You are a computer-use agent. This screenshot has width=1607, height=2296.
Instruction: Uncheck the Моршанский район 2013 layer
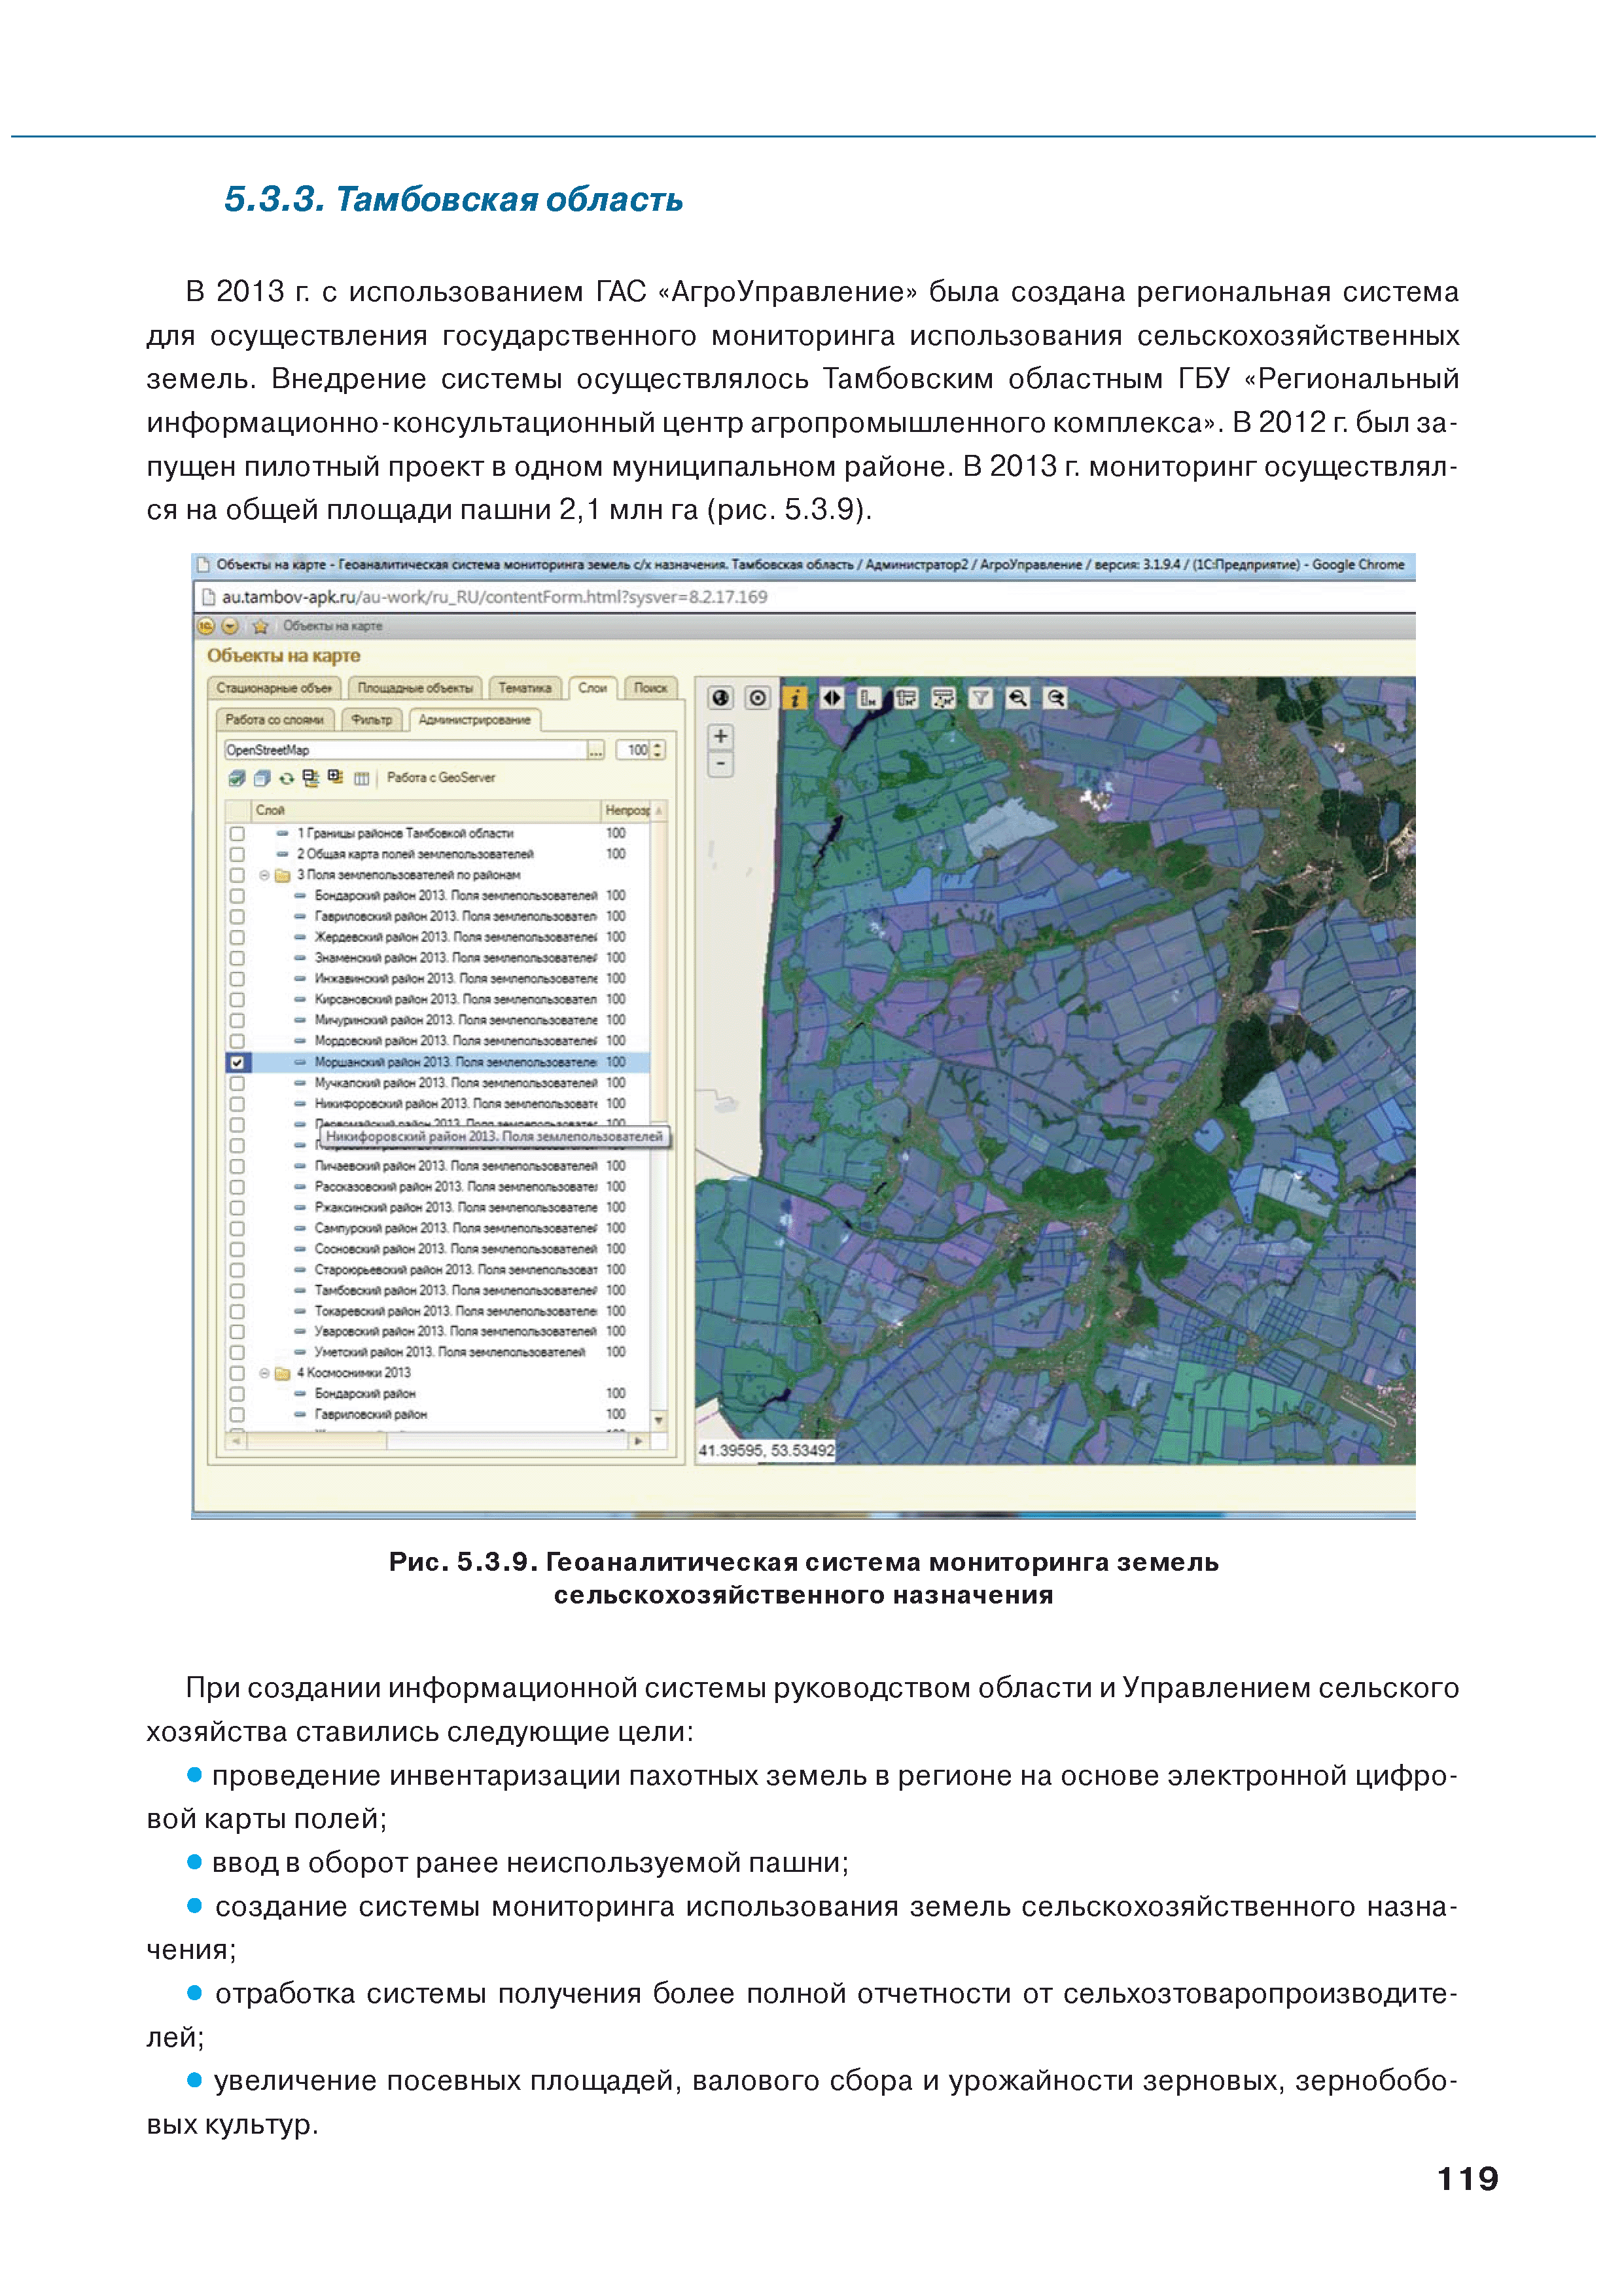point(237,1062)
